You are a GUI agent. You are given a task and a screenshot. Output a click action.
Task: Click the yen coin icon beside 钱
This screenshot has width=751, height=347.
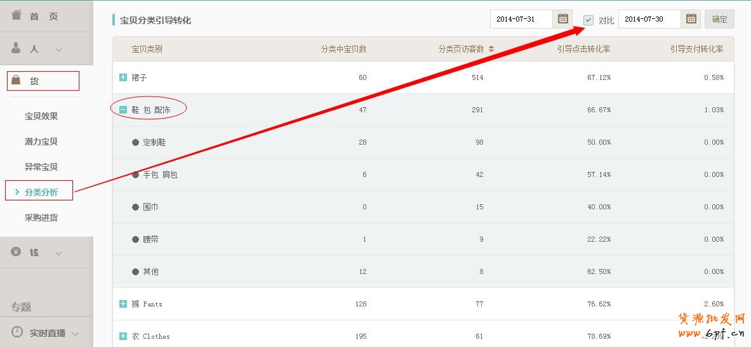[16, 251]
